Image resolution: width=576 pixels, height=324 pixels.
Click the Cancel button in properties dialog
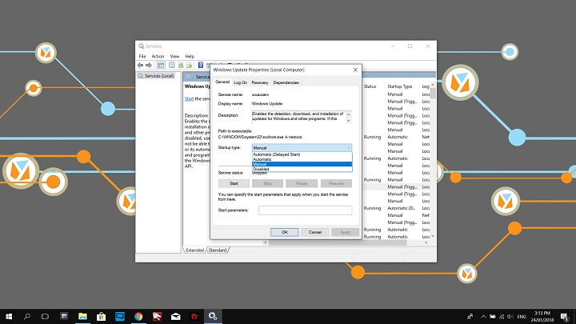315,232
